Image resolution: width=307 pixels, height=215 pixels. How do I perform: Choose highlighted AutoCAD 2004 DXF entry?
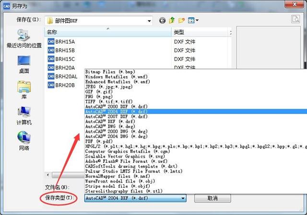tap(196, 112)
